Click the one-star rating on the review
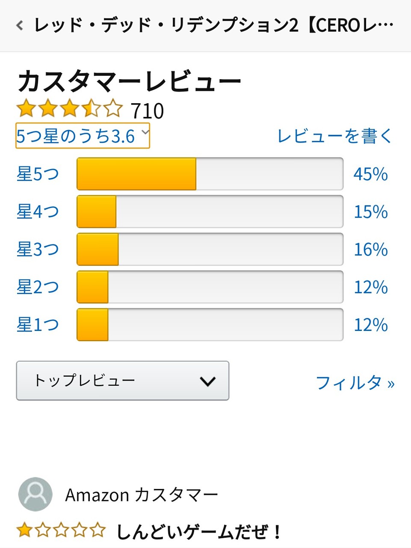Screen dimensions: 411x548 (x=61, y=531)
